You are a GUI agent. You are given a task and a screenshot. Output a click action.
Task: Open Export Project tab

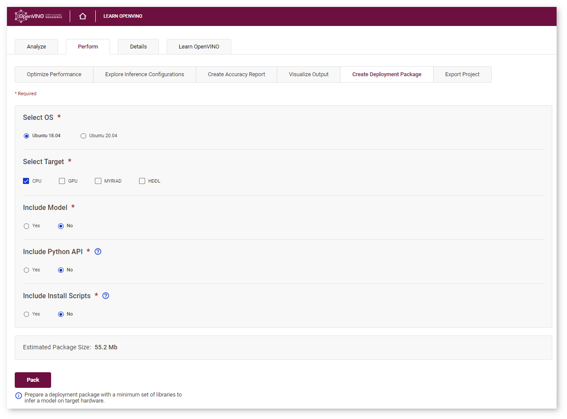462,74
